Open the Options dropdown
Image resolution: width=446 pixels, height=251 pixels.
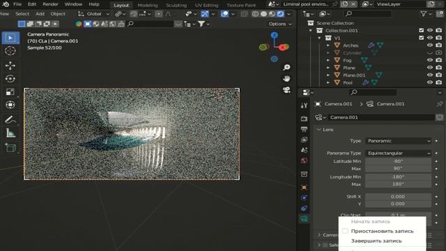pos(280,24)
